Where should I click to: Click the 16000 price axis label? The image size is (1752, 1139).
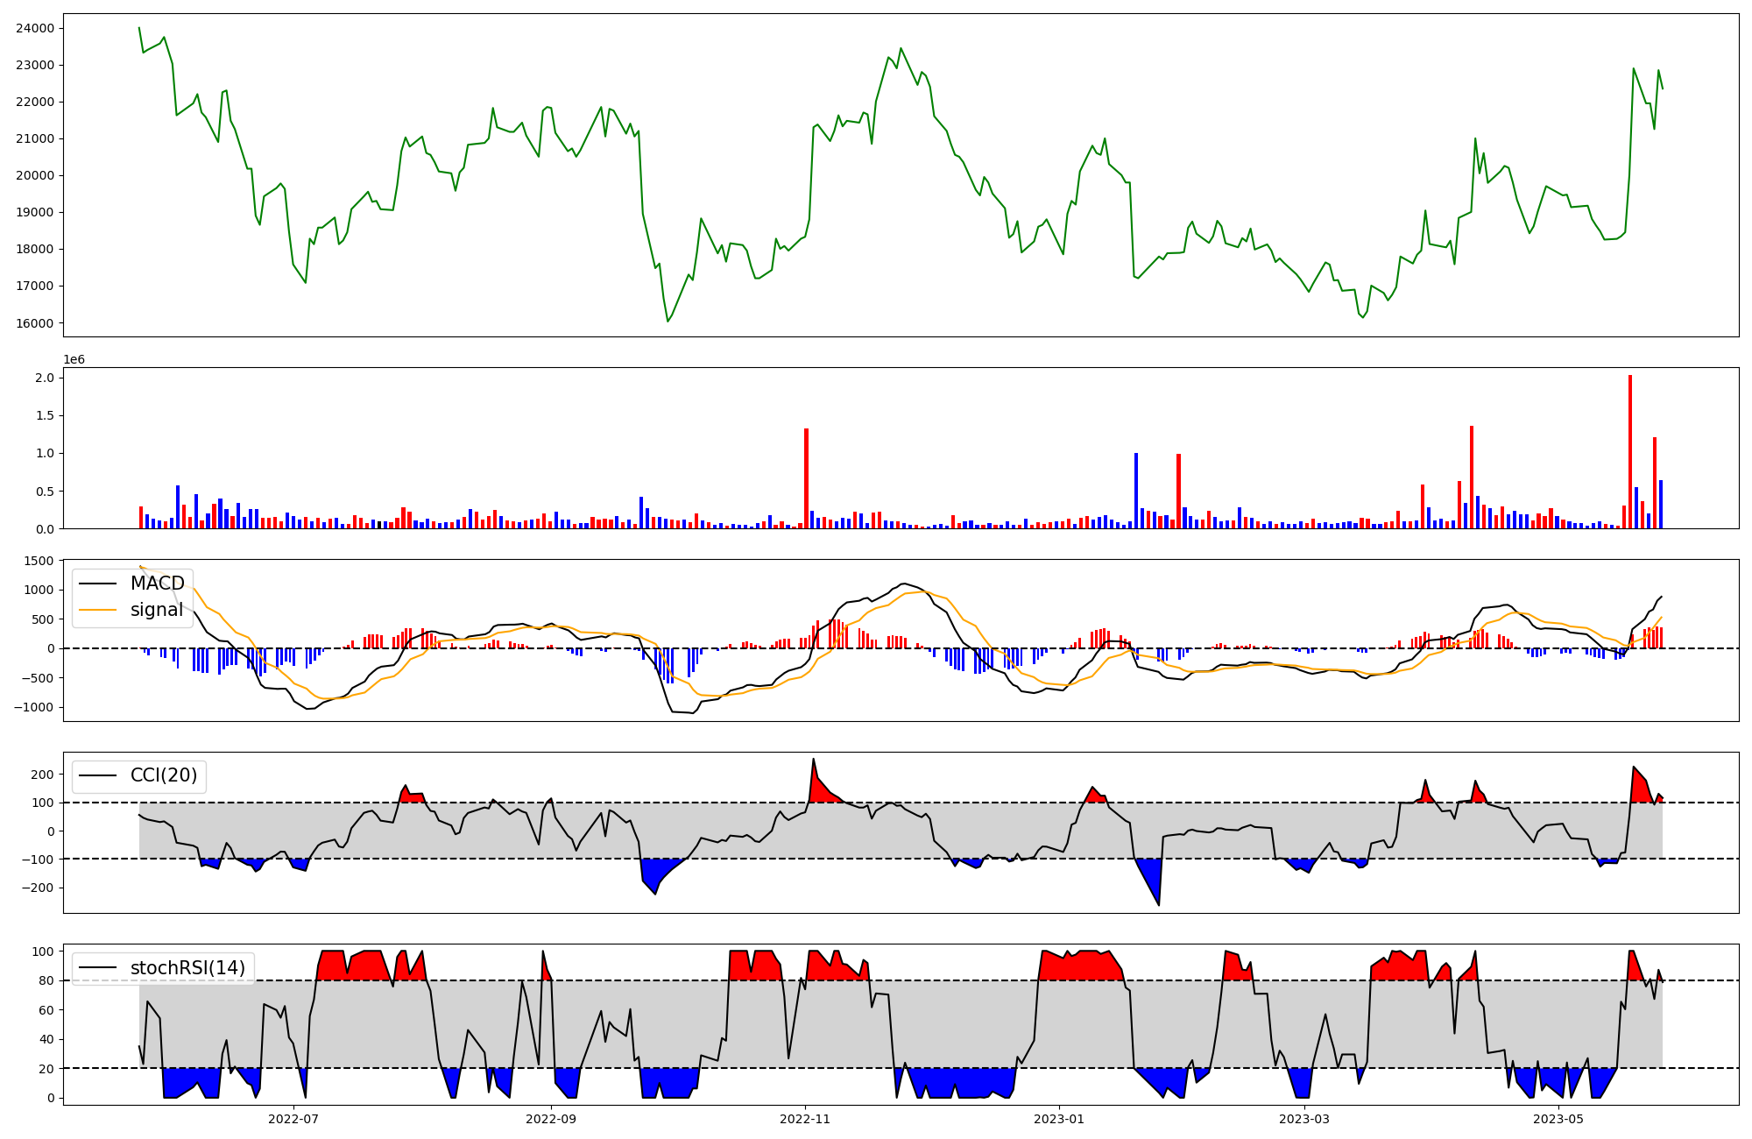click(35, 323)
